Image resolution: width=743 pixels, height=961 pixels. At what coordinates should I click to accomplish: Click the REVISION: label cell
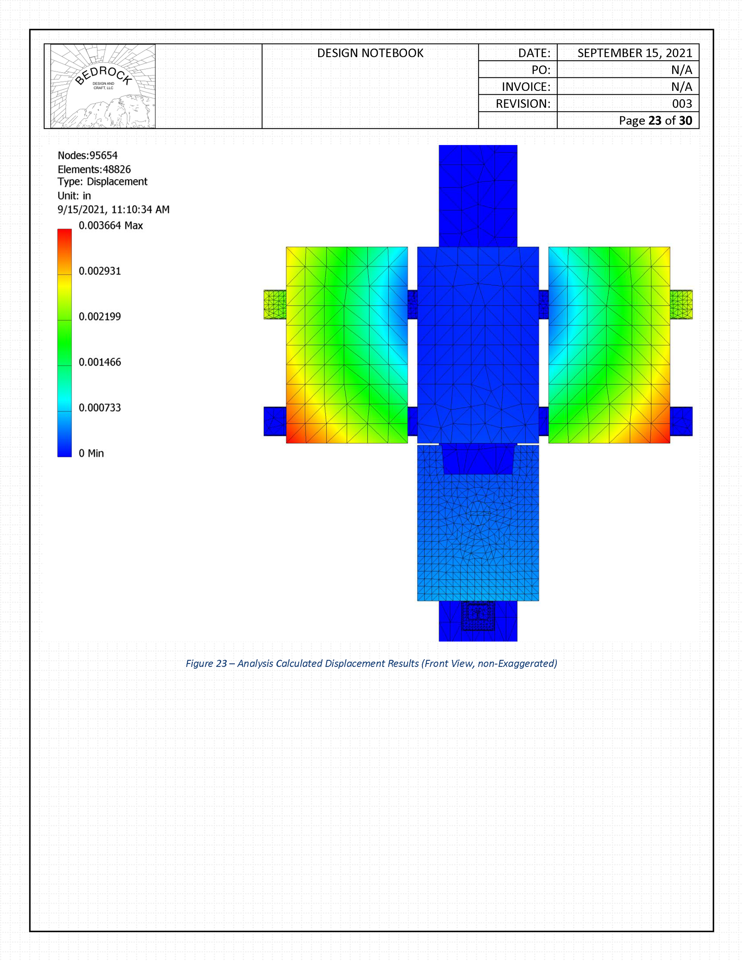517,103
